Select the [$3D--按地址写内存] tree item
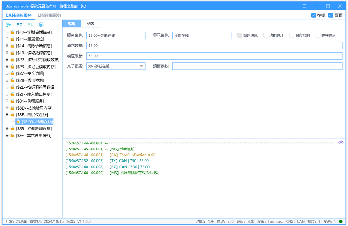This screenshot has width=348, height=226. point(34,108)
